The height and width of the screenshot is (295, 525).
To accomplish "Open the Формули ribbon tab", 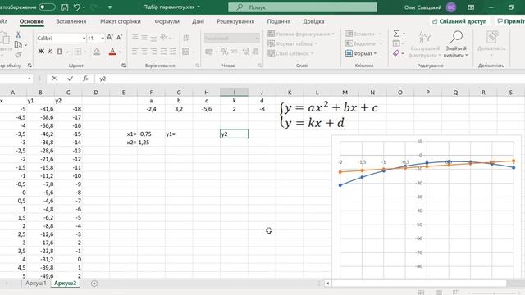I will [167, 21].
